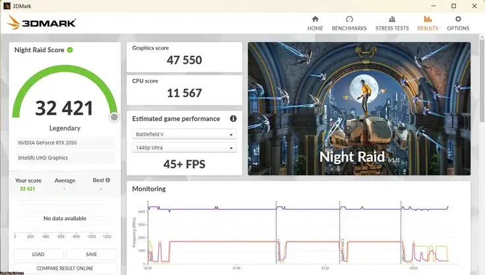485x275 pixels.
Task: Click the 3DMark logo in header
Action: 42,22
